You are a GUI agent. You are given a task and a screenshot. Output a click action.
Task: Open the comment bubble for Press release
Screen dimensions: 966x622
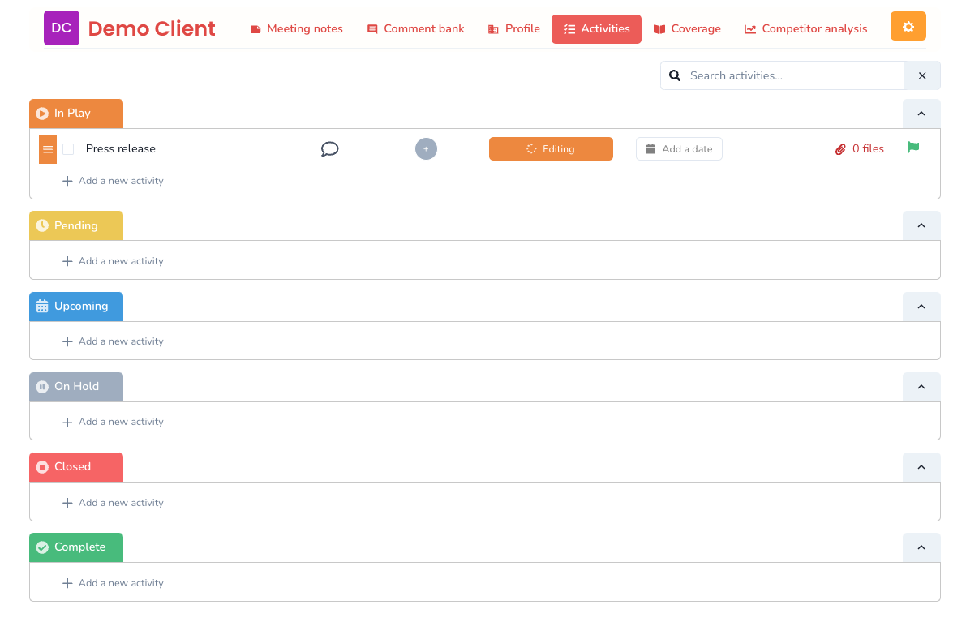point(329,148)
